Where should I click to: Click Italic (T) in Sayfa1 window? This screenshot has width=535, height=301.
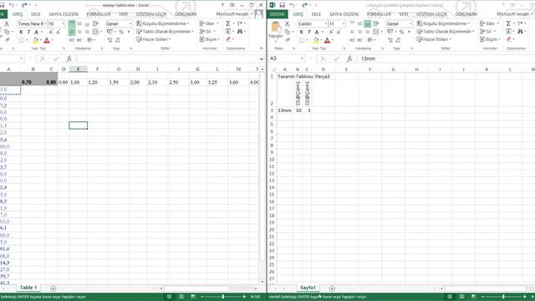click(x=308, y=32)
